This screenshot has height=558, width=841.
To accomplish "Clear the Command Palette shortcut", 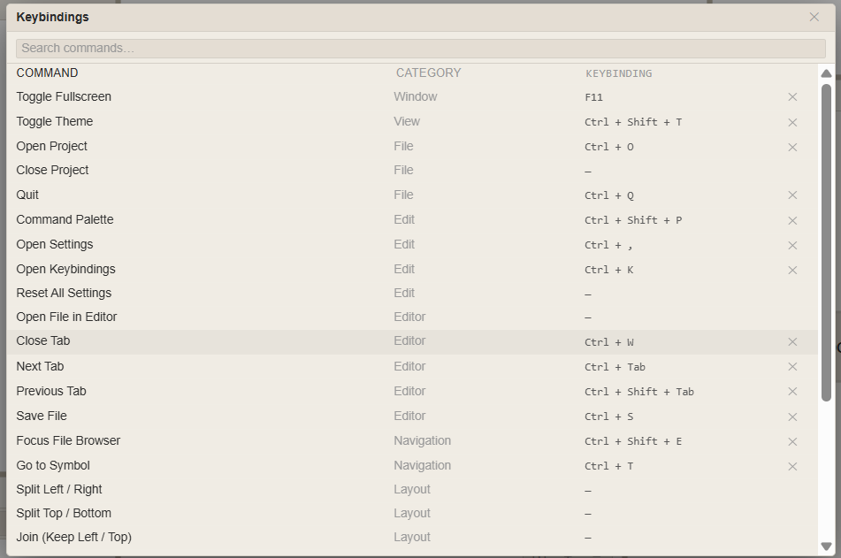I will click(792, 220).
